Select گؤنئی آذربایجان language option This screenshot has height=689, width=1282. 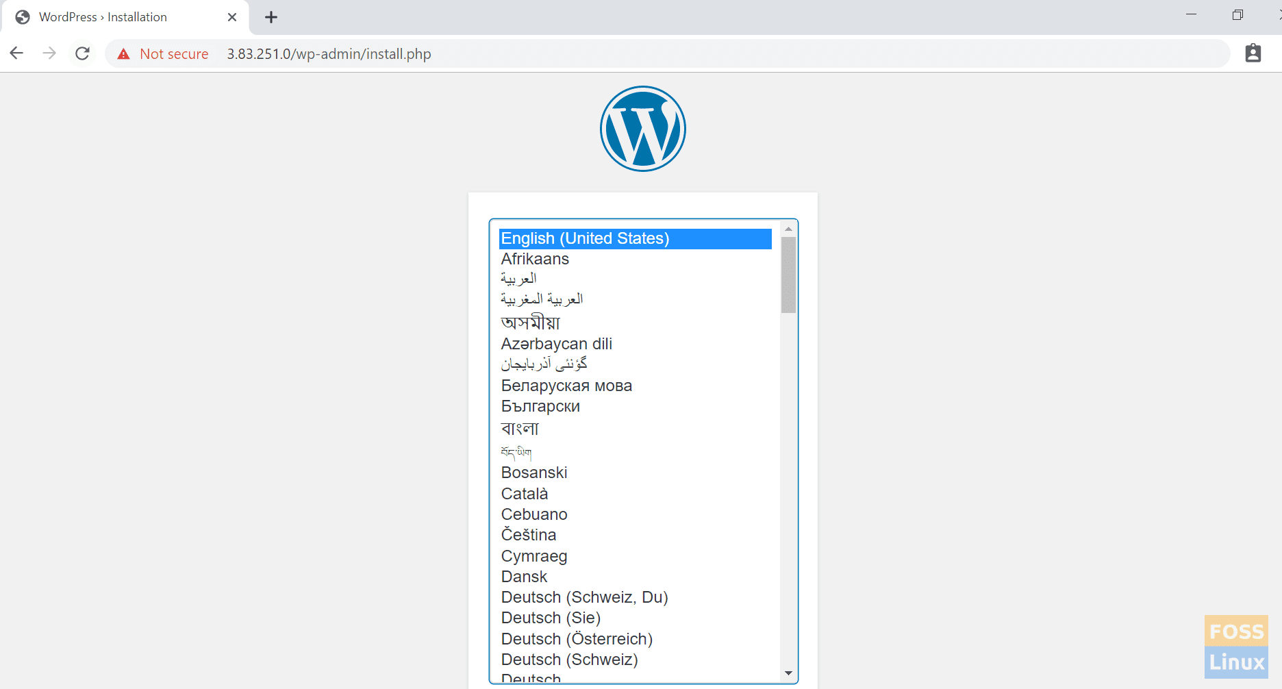(x=636, y=364)
